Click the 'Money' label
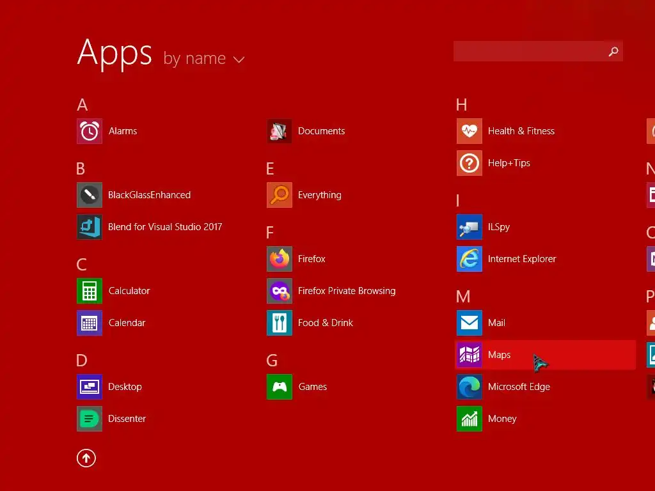The width and height of the screenshot is (655, 491). (x=502, y=419)
